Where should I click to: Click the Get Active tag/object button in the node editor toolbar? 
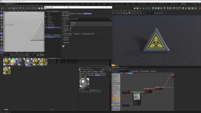pos(144,71)
